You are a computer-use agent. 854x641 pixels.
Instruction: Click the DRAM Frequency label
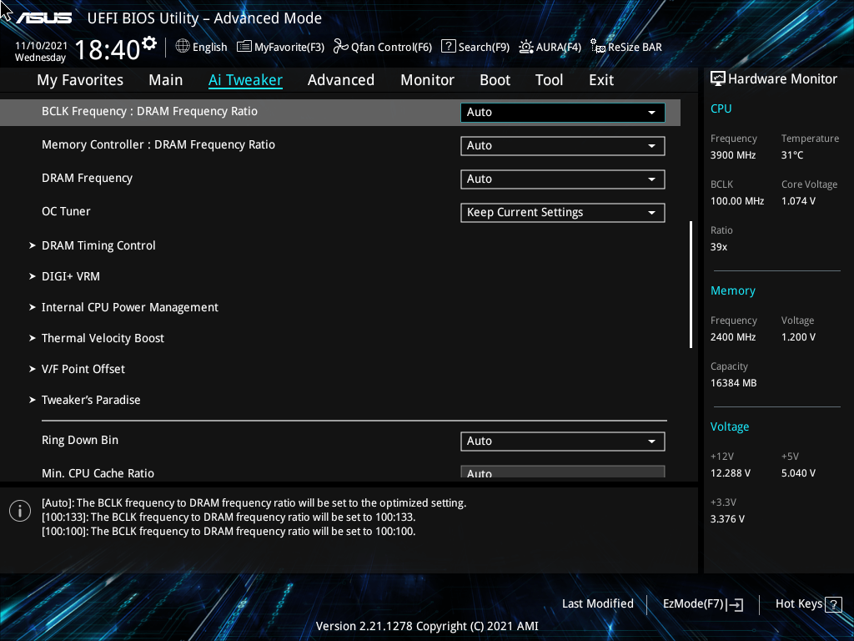click(x=87, y=179)
